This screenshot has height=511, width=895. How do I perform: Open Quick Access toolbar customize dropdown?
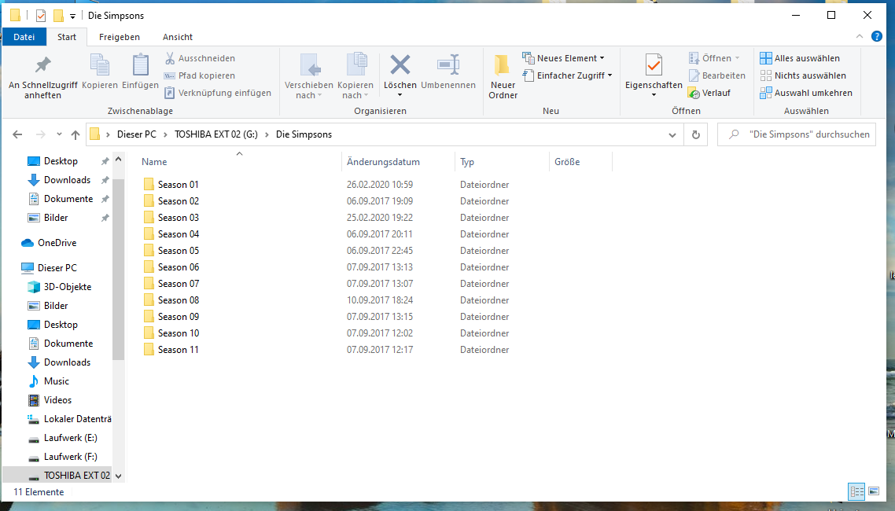coord(72,16)
